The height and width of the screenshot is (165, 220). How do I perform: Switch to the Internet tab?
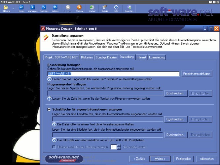pos(141,57)
